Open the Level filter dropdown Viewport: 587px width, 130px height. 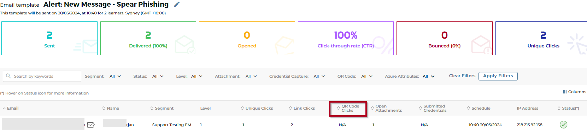[197, 76]
